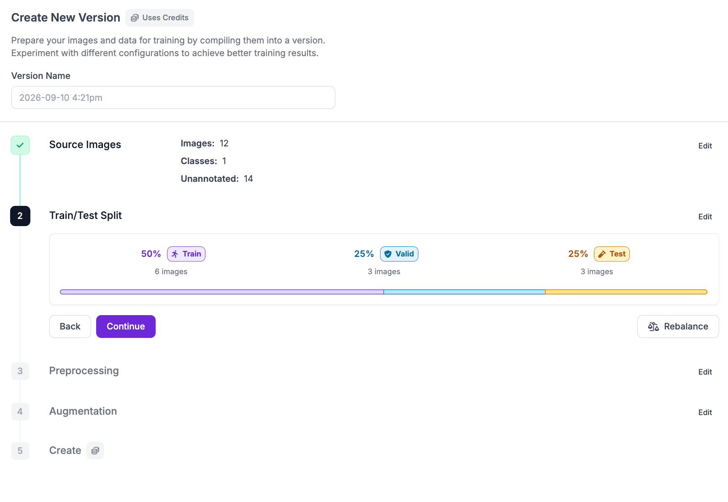Open step 3 Preprocessing number badge
The image size is (728, 502).
click(x=20, y=371)
